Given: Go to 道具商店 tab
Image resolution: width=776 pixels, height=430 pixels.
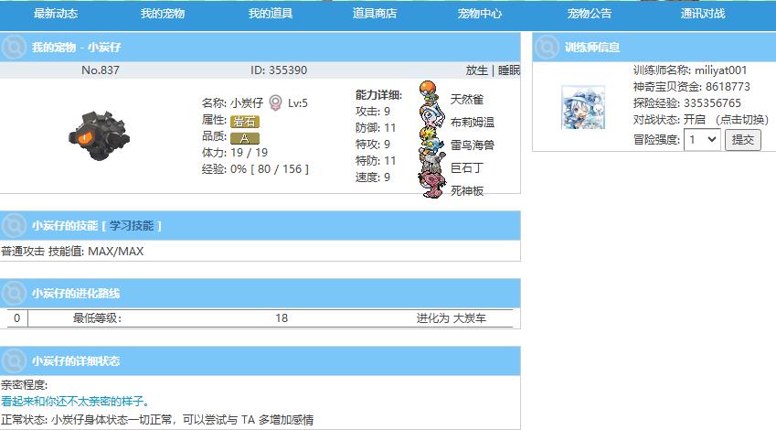Looking at the screenshot, I should [374, 14].
